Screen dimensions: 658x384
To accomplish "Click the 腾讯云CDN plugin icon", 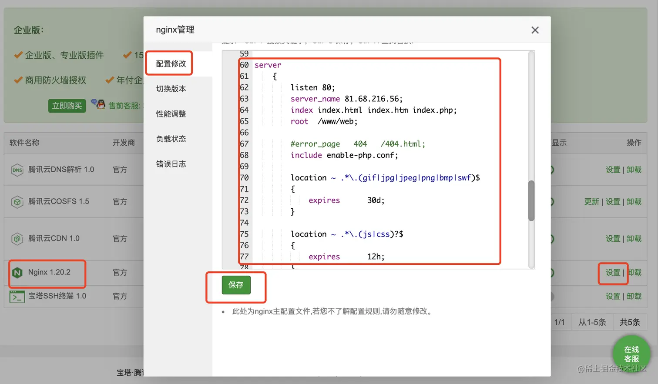I will 17,239.
